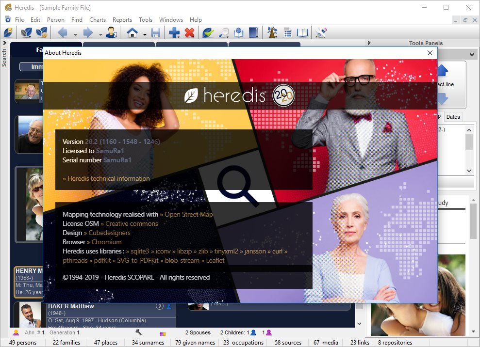Open the Help menu
This screenshot has height=347, width=480.
(196, 19)
